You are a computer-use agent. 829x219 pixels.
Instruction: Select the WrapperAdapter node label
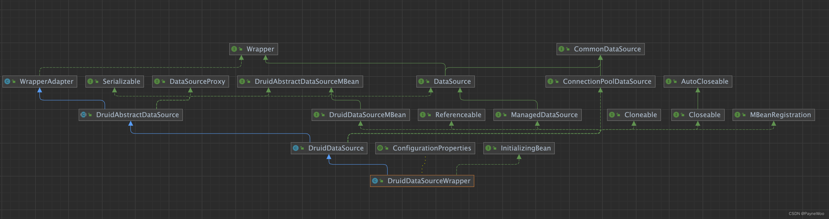(46, 81)
